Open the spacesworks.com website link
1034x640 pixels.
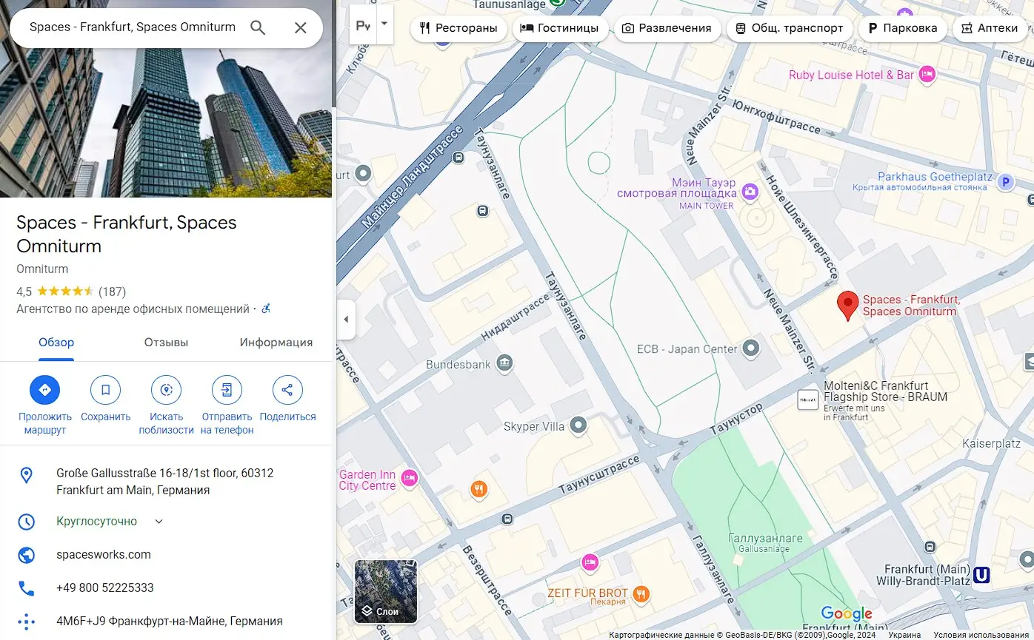coord(104,555)
